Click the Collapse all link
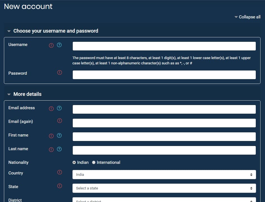 (x=247, y=17)
